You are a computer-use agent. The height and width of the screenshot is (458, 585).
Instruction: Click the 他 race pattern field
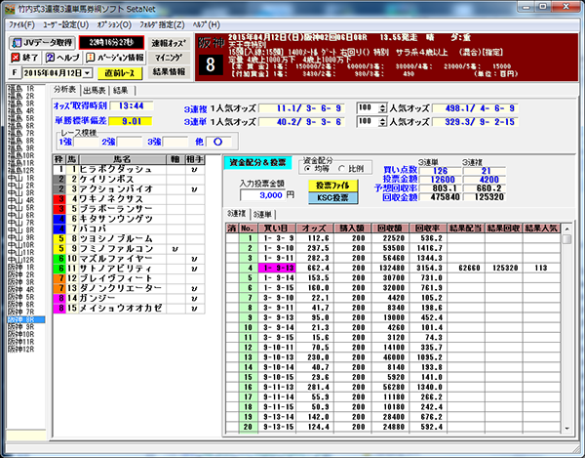pos(218,142)
